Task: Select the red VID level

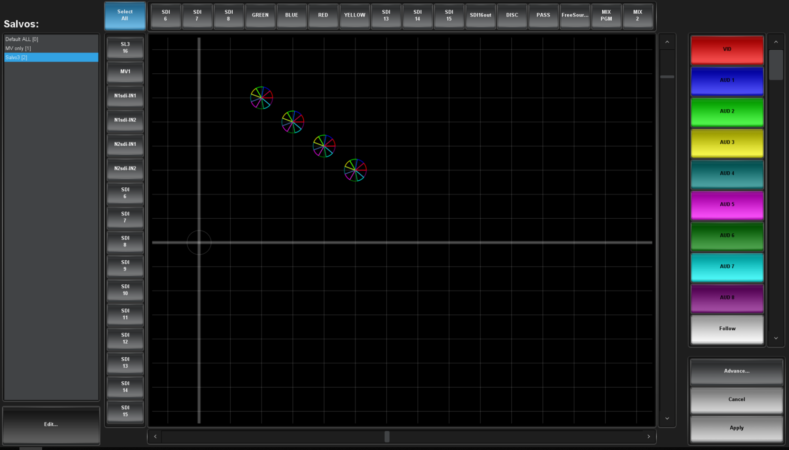Action: tap(727, 49)
